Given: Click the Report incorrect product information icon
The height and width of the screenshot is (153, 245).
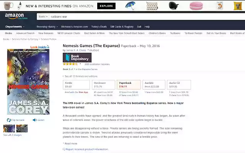Looking at the screenshot, I should [x=64, y=149].
